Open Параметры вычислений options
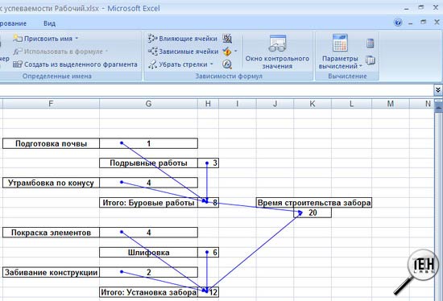Image resolution: width=443 pixels, height=301 pixels. (340, 52)
